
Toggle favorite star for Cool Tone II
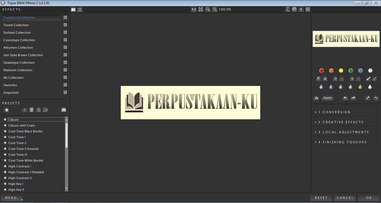5,143
